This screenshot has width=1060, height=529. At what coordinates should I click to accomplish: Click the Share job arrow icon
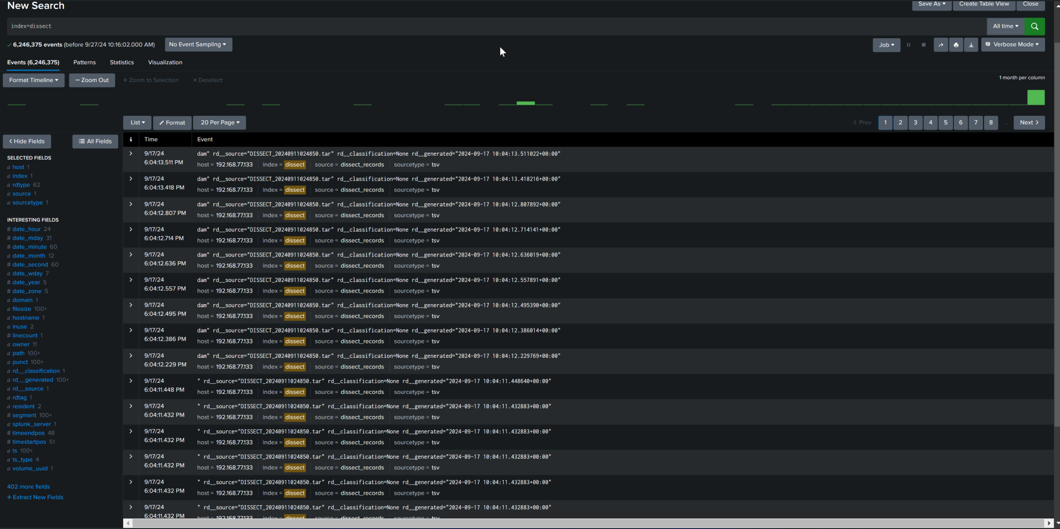941,45
